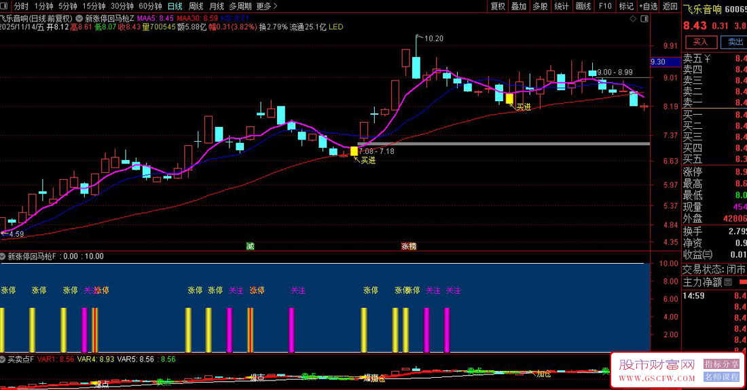Open the 多股 multi-stock view
Viewport: 747px width, 390px height.
coord(541,6)
